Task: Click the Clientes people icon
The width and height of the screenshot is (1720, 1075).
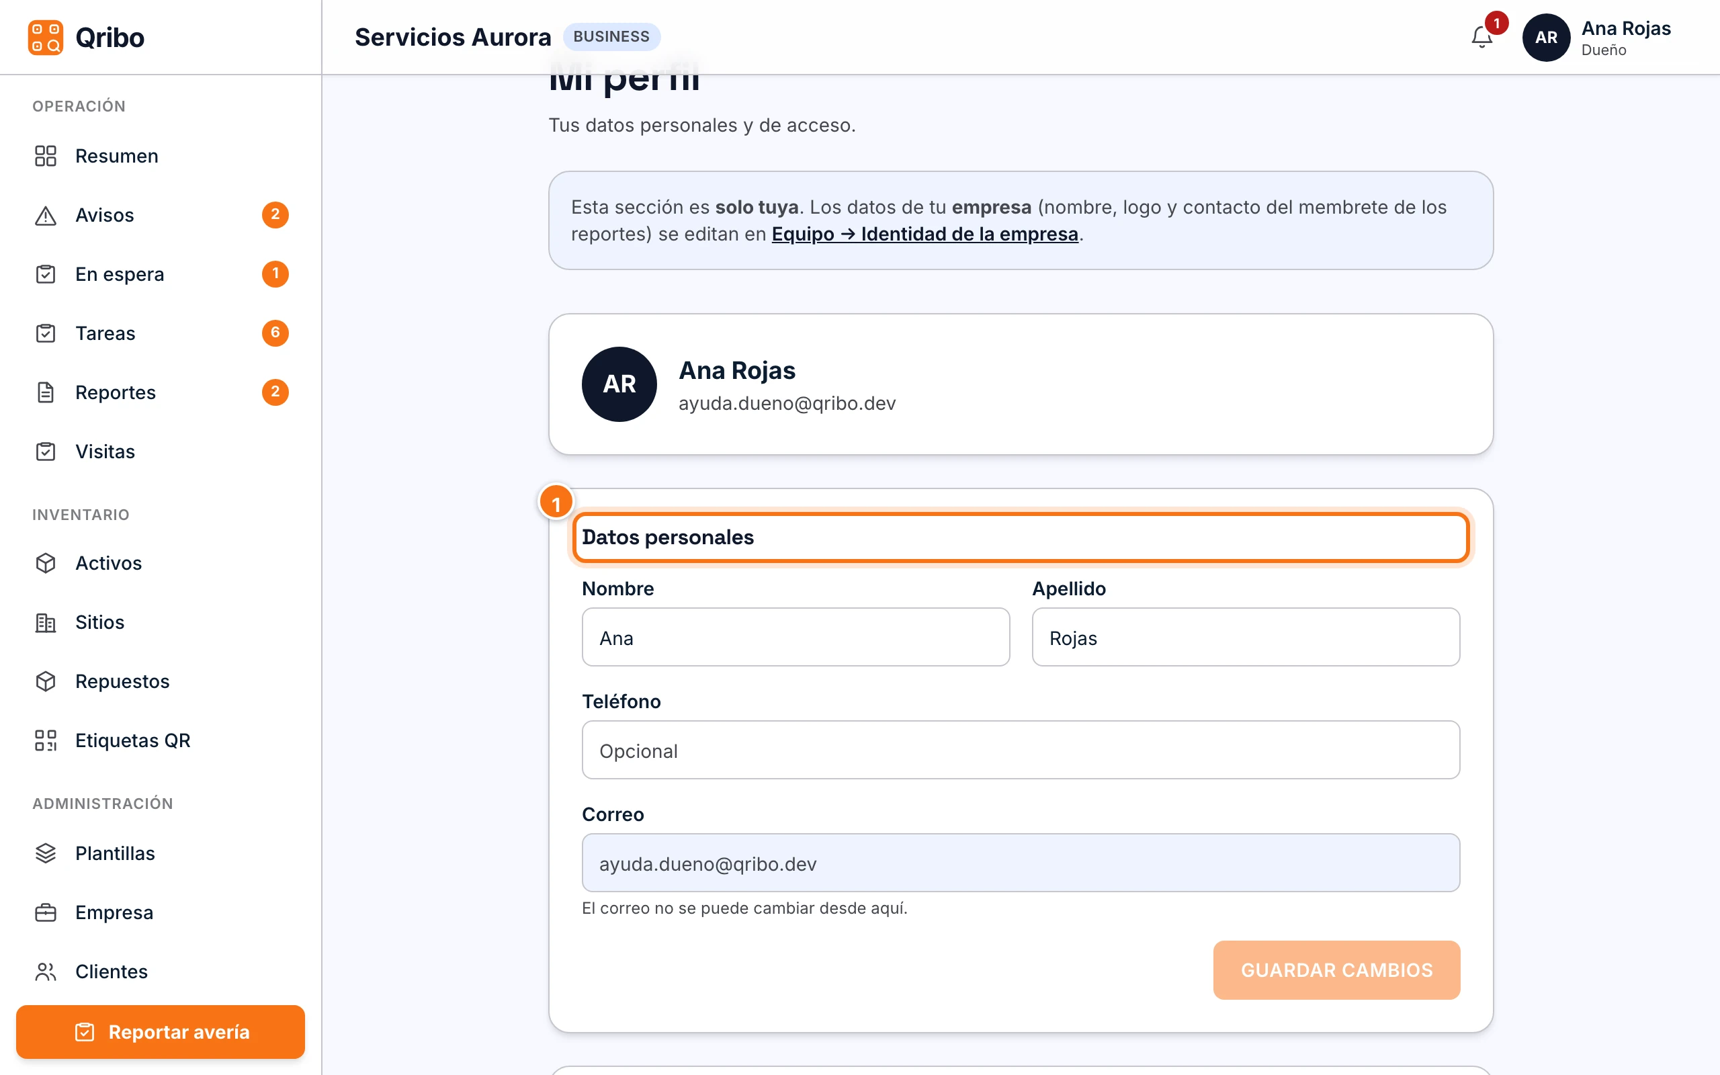Action: tap(46, 972)
